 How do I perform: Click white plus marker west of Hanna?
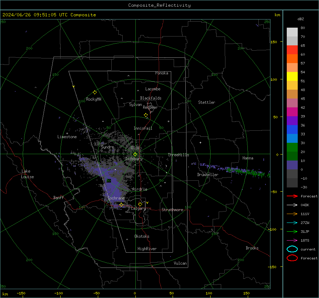pyautogui.click(x=200, y=142)
